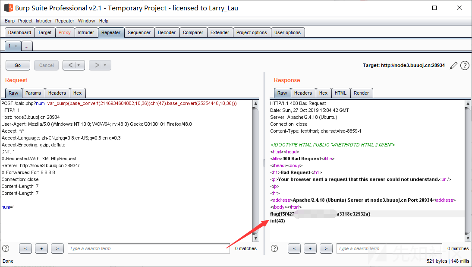Select the request Raw tab

tap(13, 93)
